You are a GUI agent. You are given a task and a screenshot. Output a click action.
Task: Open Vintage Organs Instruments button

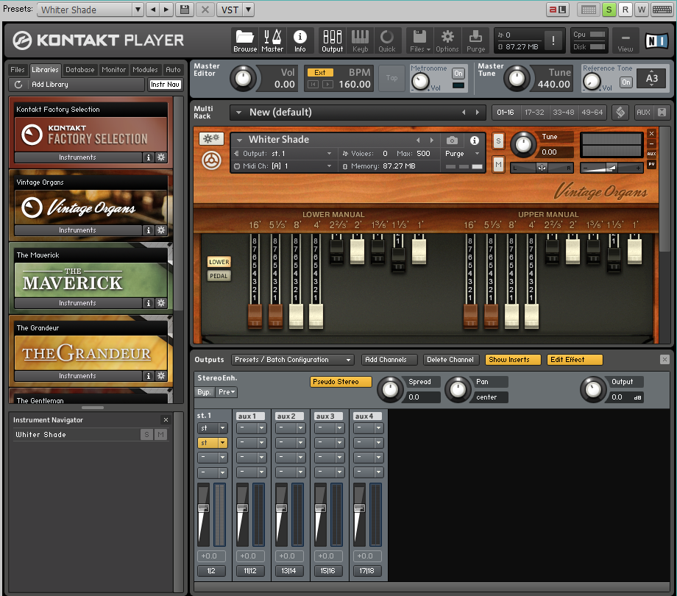pyautogui.click(x=78, y=230)
